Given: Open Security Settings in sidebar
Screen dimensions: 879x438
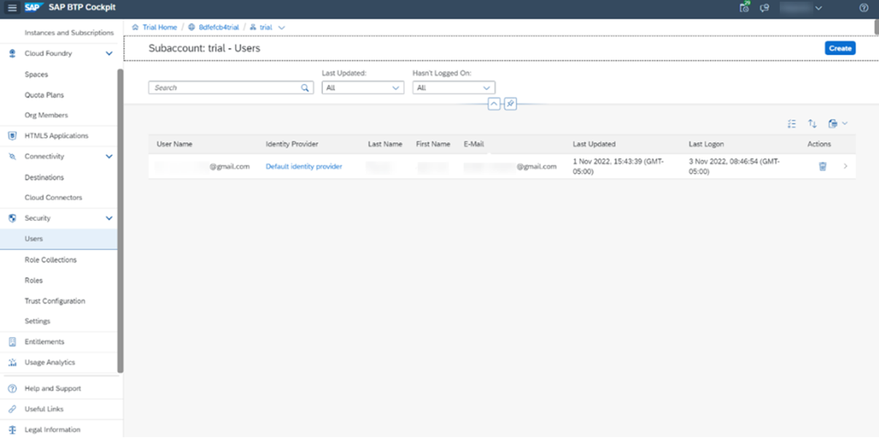Looking at the screenshot, I should pyautogui.click(x=37, y=321).
